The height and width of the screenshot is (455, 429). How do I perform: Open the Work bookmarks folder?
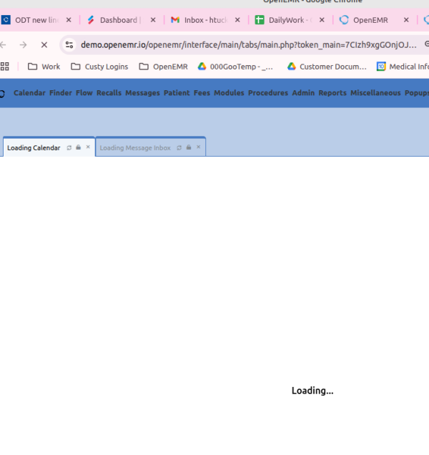tap(44, 67)
